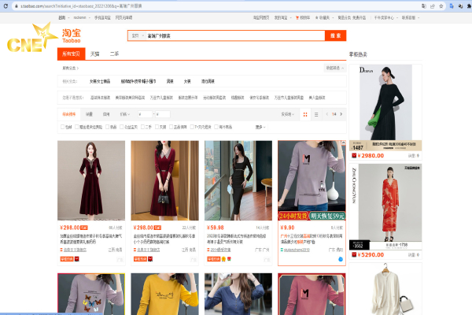
Task: Click red icon next to ¥2980.00 price
Action: point(354,156)
